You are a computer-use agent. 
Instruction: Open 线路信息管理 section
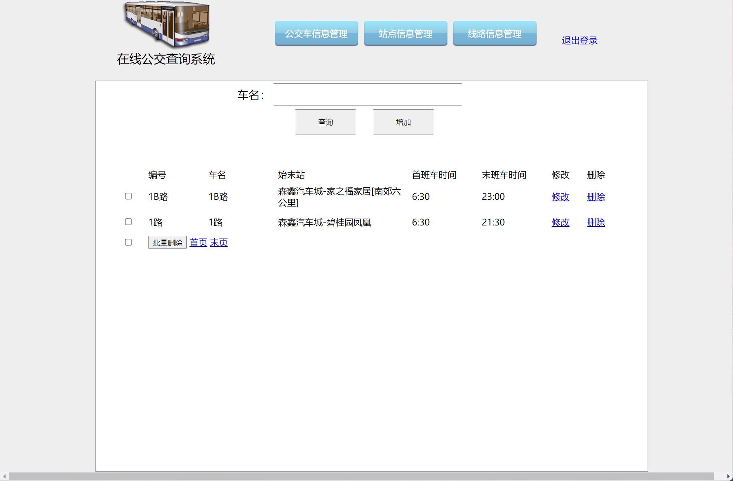(x=495, y=33)
